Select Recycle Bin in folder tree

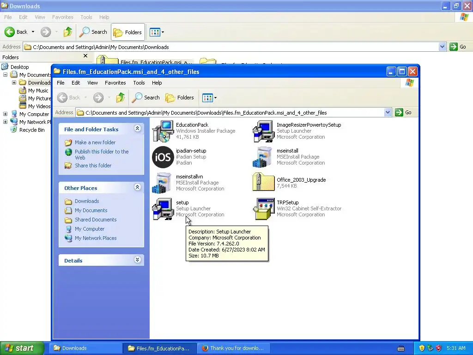pyautogui.click(x=32, y=130)
